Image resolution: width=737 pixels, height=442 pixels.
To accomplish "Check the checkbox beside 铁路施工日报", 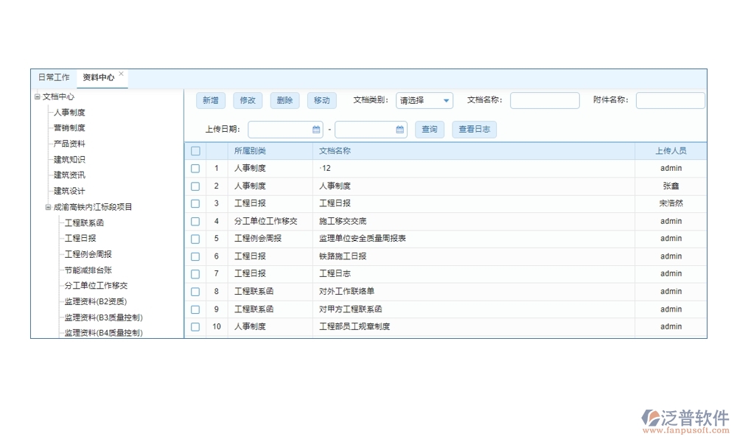I will coord(195,256).
